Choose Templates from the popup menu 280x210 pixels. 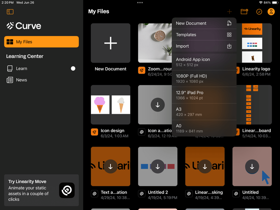pos(204,35)
